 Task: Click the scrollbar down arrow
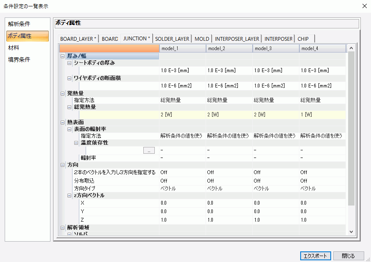click(351, 231)
